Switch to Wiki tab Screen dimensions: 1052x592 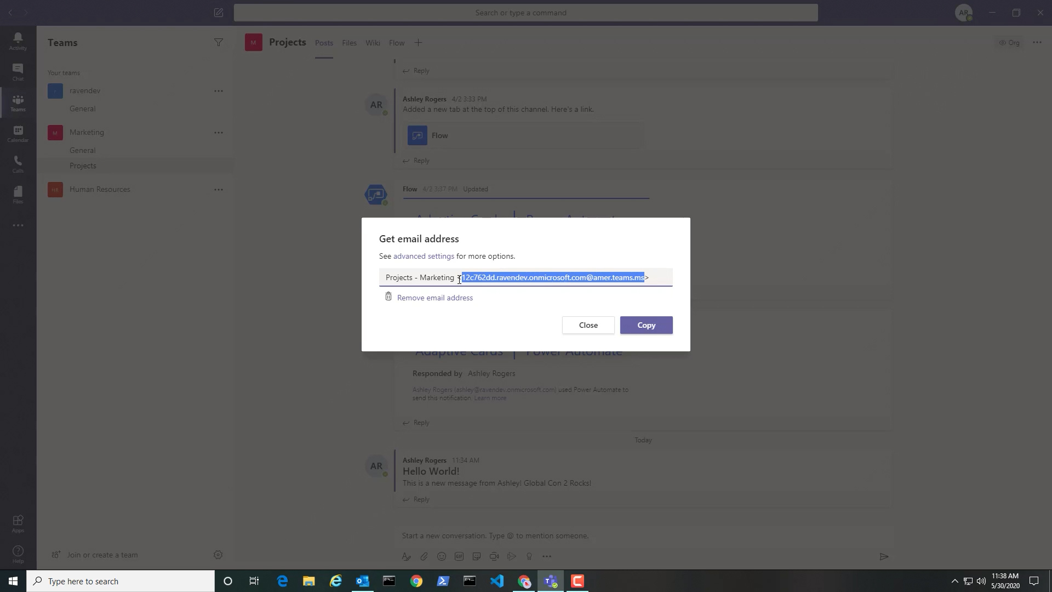(x=373, y=43)
